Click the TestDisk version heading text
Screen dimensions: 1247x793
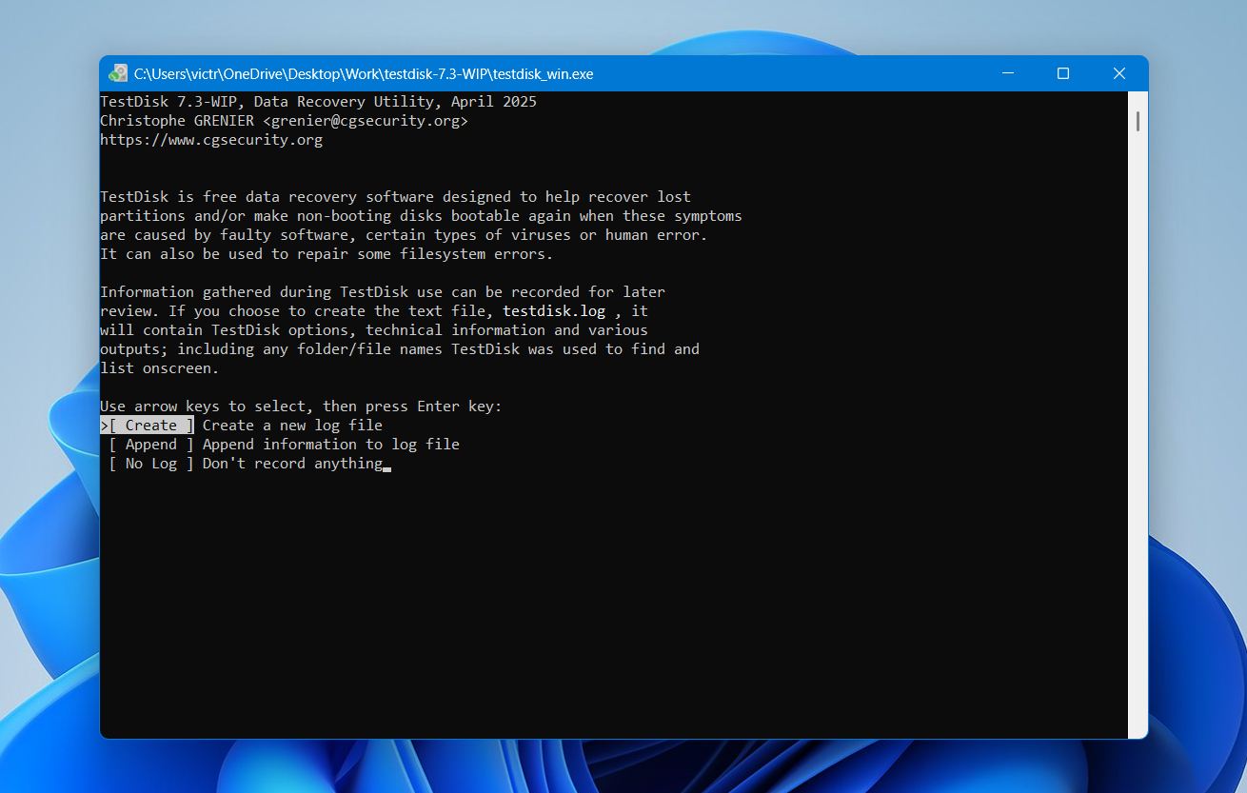(318, 101)
